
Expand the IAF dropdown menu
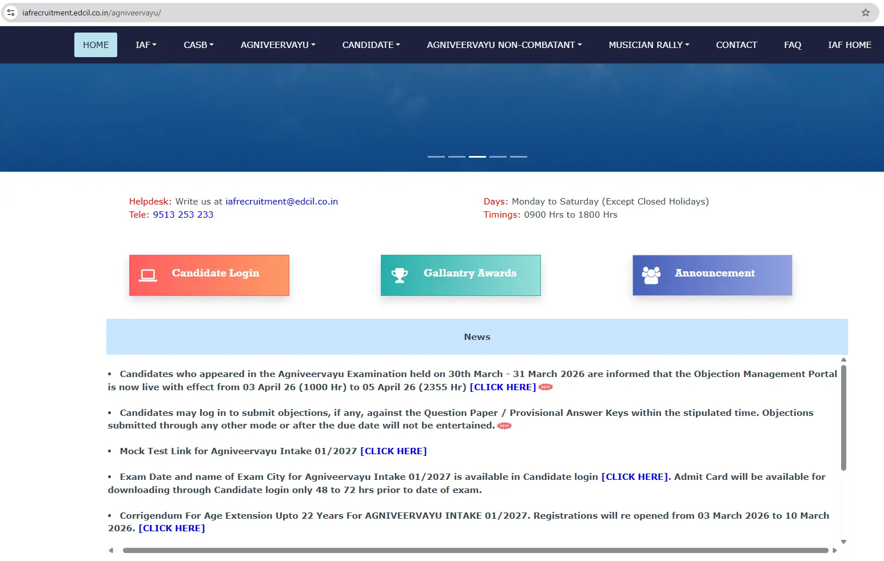click(146, 45)
